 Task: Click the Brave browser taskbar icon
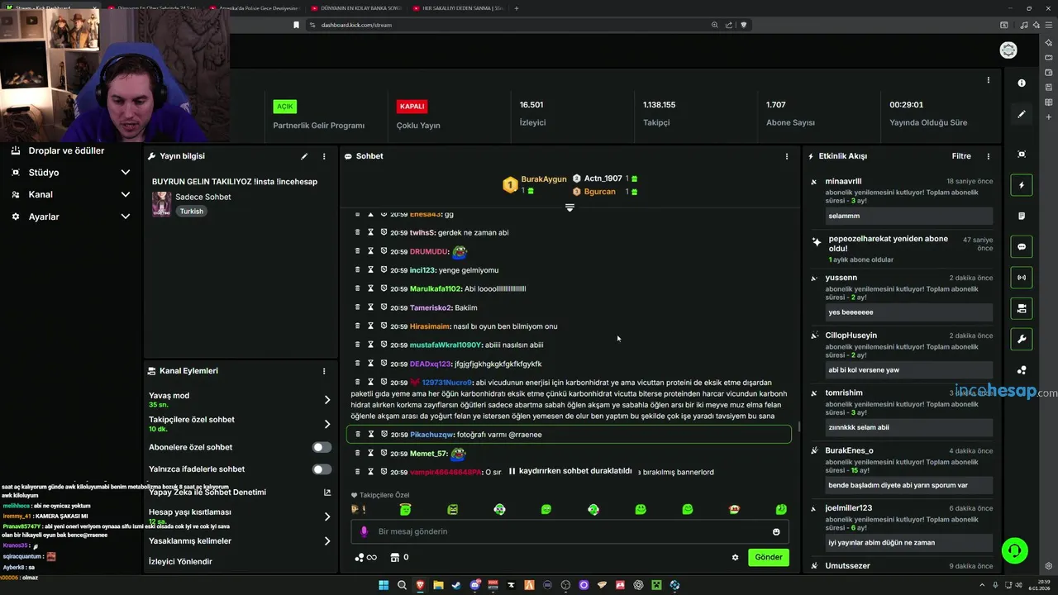point(420,585)
